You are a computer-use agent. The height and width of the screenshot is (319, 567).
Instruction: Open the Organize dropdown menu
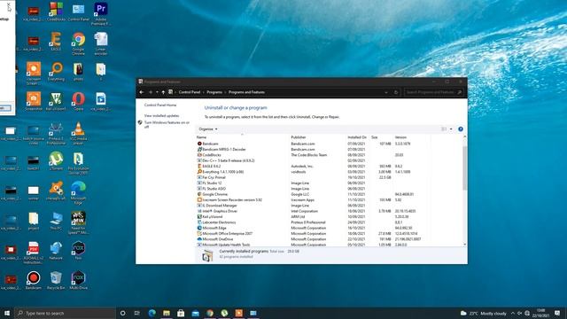pos(208,129)
